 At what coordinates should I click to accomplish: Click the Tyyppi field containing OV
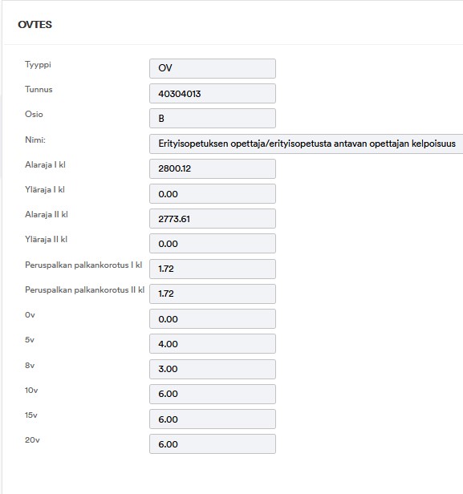(213, 68)
